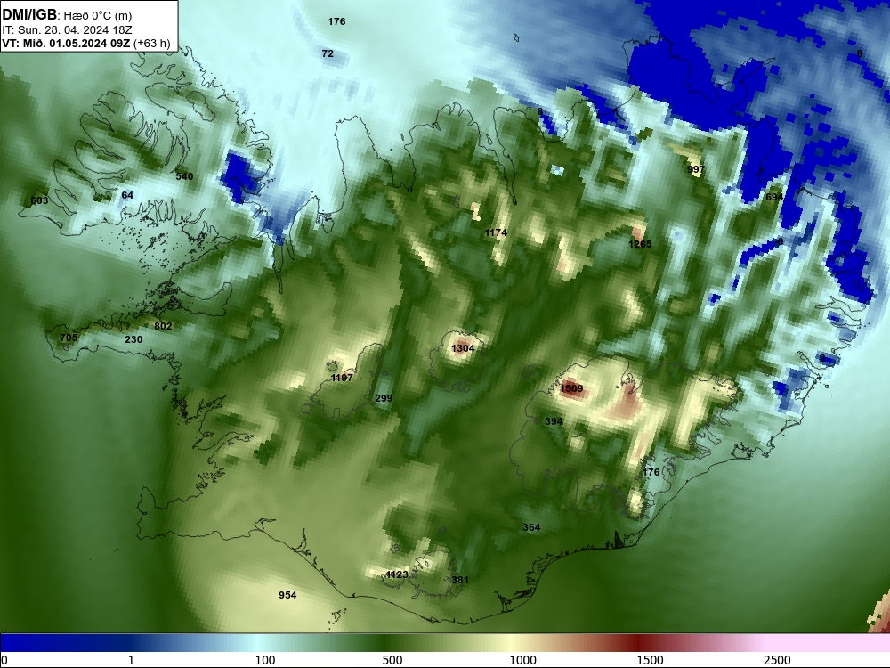Pick the map value "381"
Image resolution: width=890 pixels, height=668 pixels.
coord(460,580)
